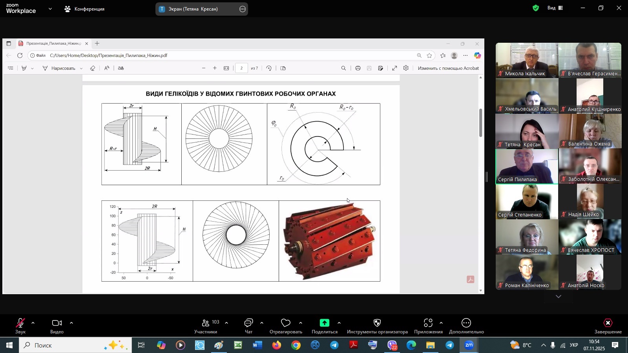Viewport: 628px width, 353px height.
Task: Click the PDF vertical scrollbar thumb
Action: click(x=480, y=123)
